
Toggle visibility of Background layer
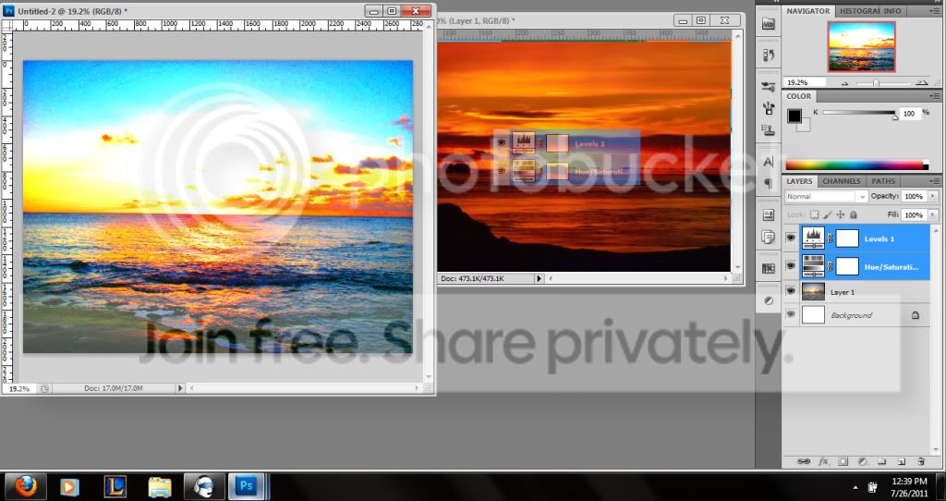coord(791,314)
